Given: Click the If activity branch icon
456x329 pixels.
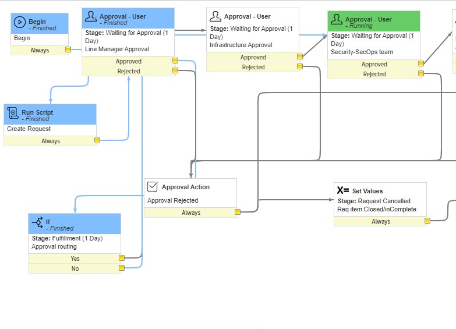Looking at the screenshot, I should (x=37, y=222).
